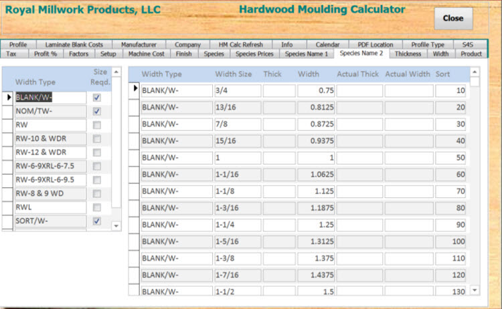
Task: Open the Profile tab
Action: (18, 44)
